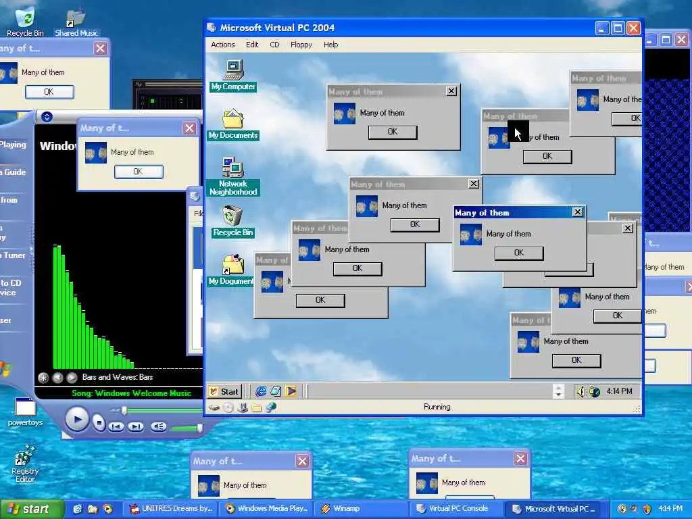Switch to Winamp taskbar button

tap(361, 509)
